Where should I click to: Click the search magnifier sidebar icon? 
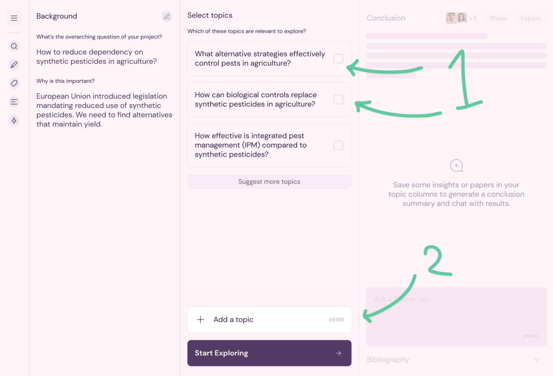[x=14, y=46]
